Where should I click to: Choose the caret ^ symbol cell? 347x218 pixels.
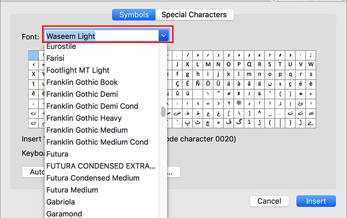click(x=260, y=113)
